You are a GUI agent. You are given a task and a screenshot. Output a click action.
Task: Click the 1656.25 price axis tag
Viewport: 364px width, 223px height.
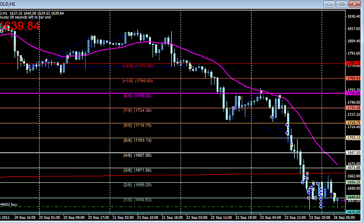click(354, 182)
